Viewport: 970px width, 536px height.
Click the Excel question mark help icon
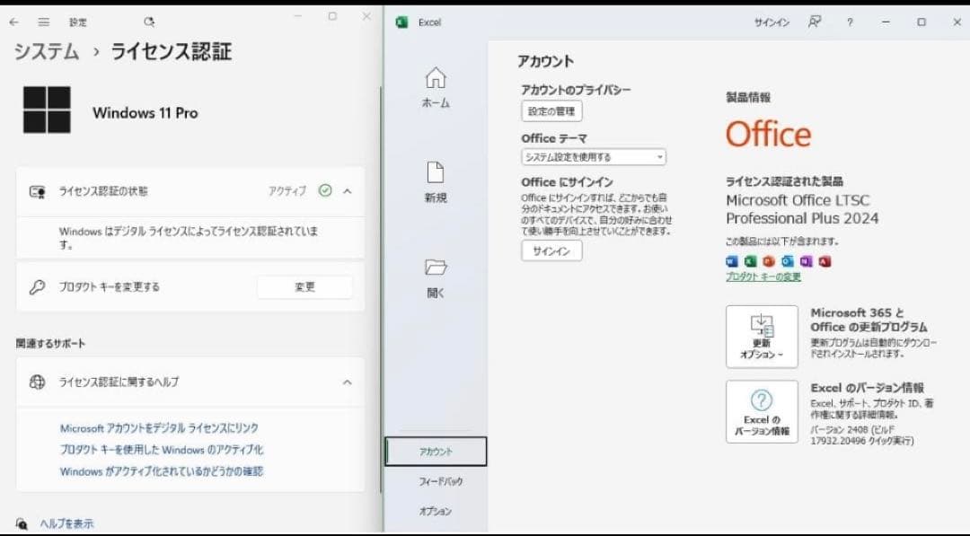(850, 22)
